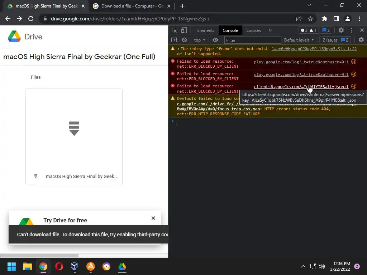Viewport: 367px width, 275px height.
Task: Clear the console
Action: coord(185,40)
